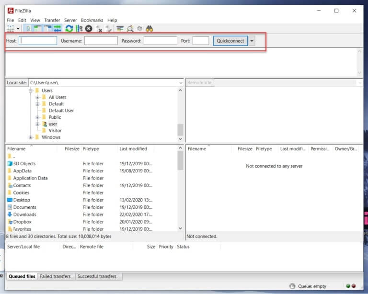
Task: Toggle directory comparison icon
Action: coord(130,29)
